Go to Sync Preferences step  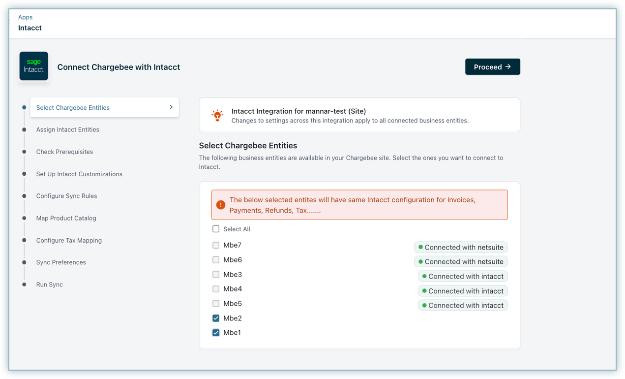click(x=61, y=262)
